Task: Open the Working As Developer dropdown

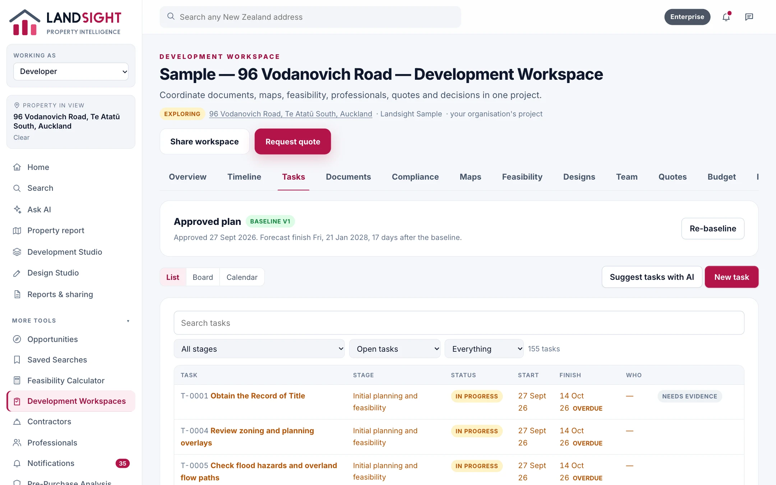Action: [71, 71]
